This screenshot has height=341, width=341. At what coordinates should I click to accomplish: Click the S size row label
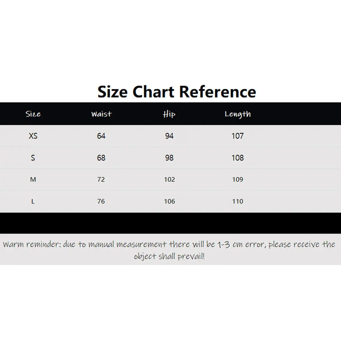(x=33, y=158)
